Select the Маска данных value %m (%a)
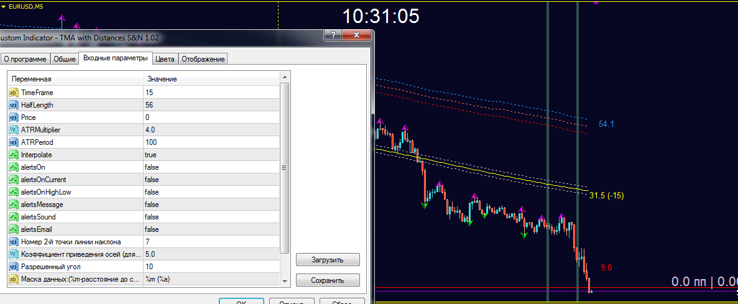Screen dimensions: 738x304 [211, 279]
